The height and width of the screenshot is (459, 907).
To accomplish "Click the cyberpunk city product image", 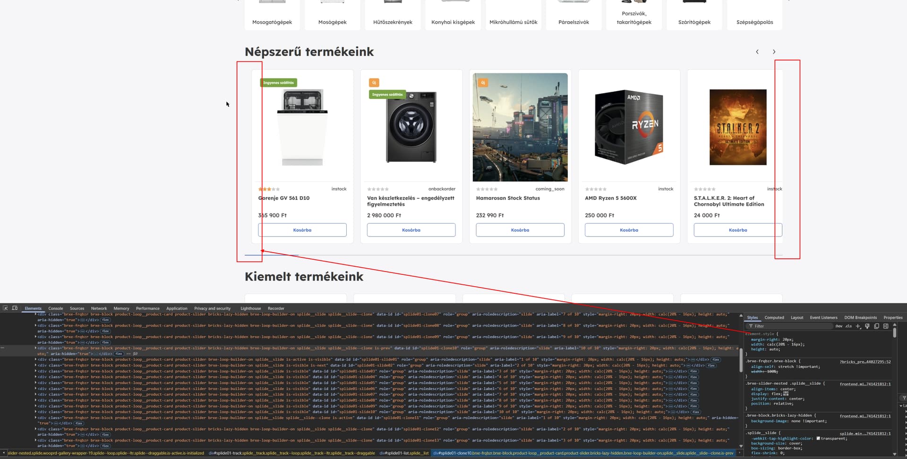I will coord(520,127).
